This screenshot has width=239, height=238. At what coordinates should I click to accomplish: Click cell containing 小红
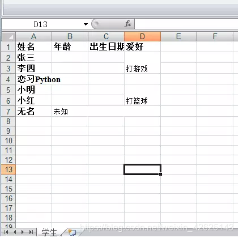pos(33,100)
